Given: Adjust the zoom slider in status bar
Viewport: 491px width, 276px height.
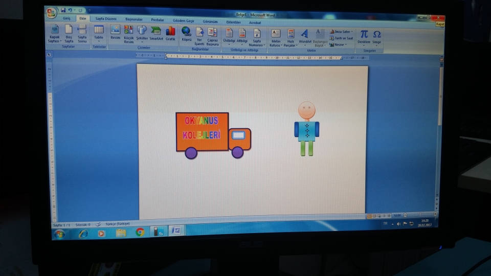Looking at the screenshot, I should 420,215.
